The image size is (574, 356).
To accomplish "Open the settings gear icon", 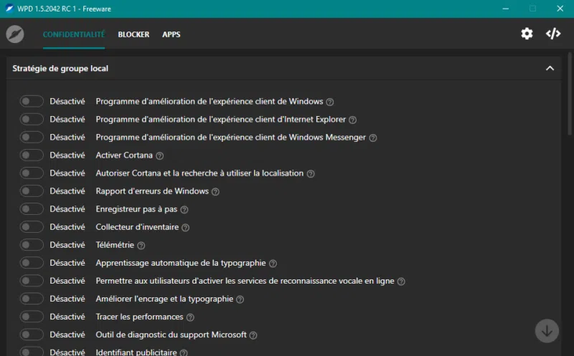I will click(x=527, y=34).
